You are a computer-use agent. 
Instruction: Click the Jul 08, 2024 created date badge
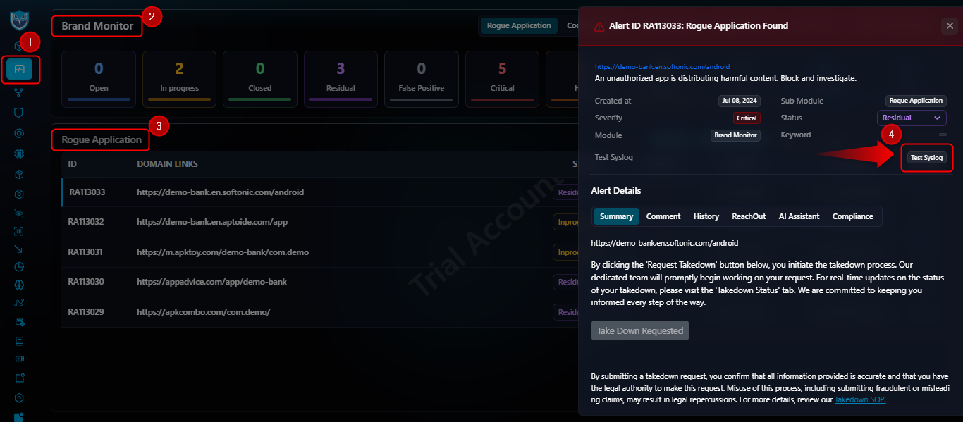pyautogui.click(x=740, y=101)
